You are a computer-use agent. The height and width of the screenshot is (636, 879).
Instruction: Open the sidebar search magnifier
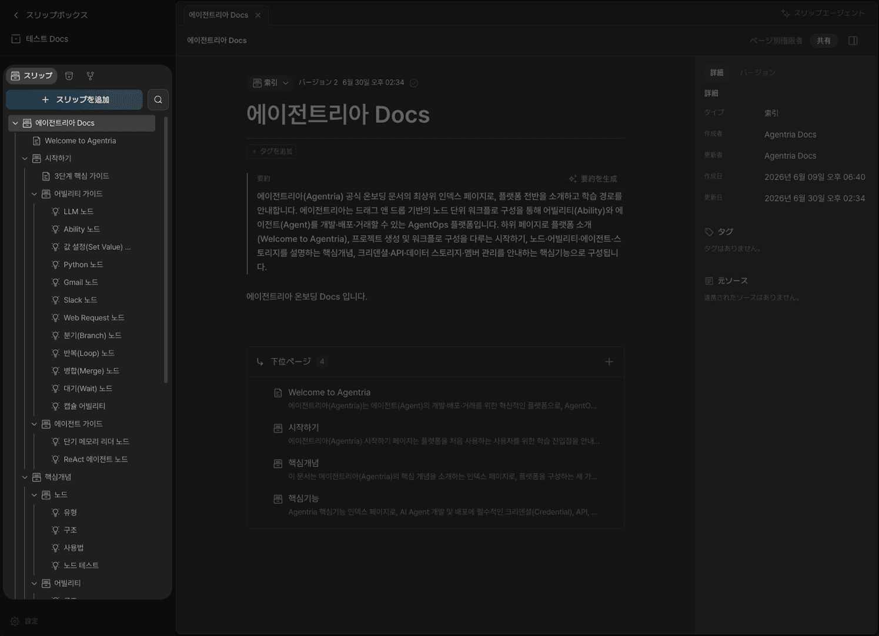(158, 100)
